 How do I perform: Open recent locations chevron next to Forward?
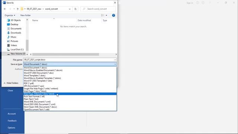[x=14, y=9]
